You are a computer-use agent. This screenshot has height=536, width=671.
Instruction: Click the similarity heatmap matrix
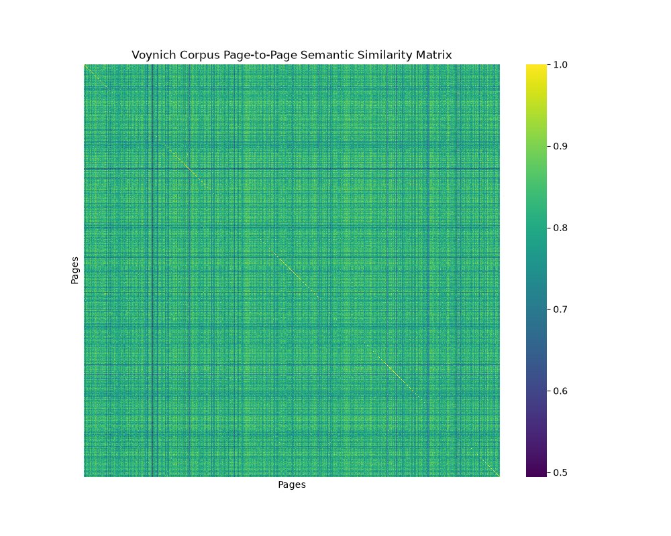(292, 271)
